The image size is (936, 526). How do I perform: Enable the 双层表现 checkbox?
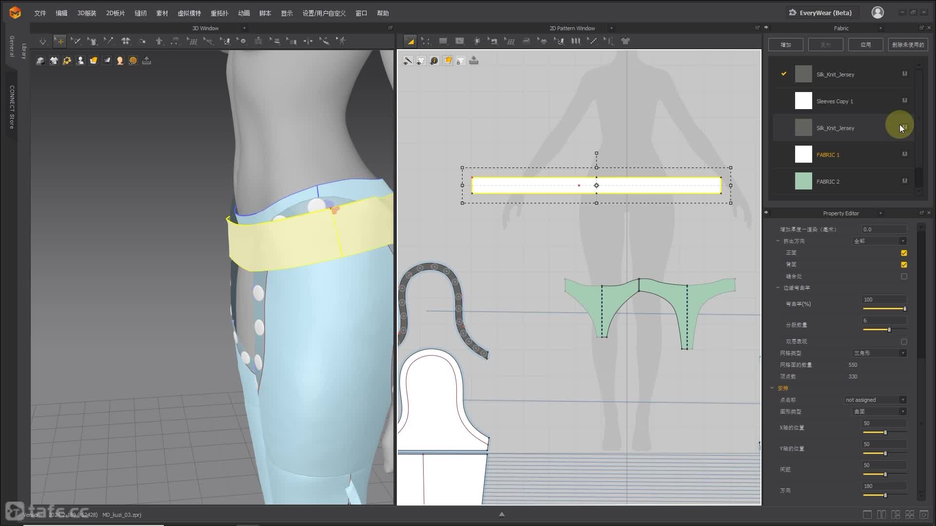(x=904, y=341)
